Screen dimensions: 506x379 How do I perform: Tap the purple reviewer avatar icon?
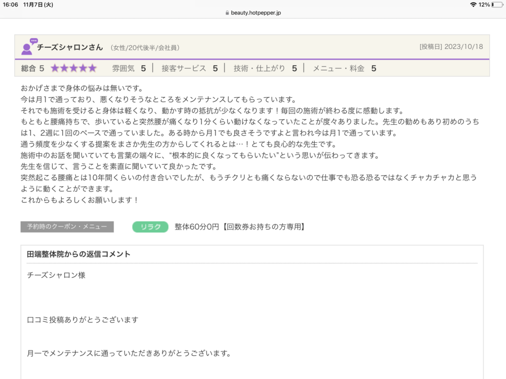29,47
